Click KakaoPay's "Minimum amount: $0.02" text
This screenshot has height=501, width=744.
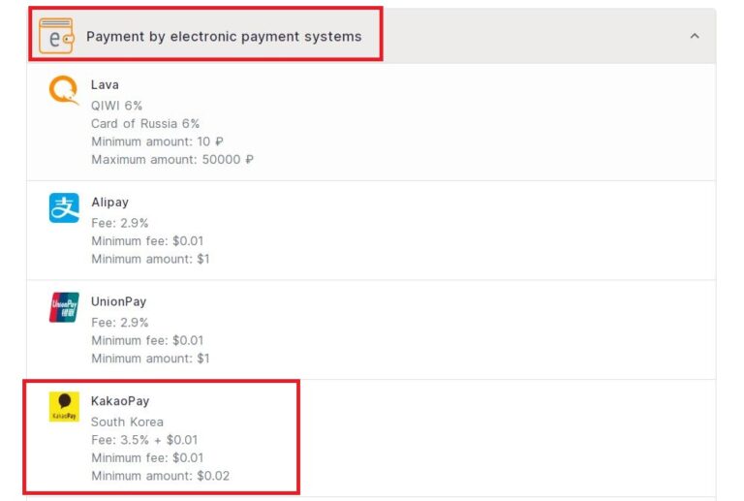[160, 476]
